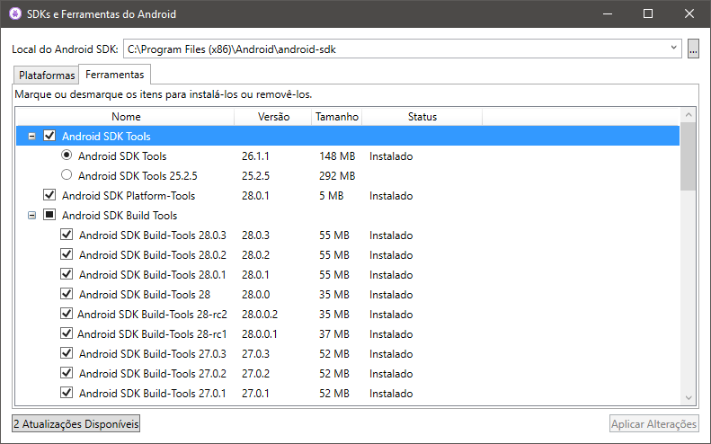This screenshot has height=444, width=711.
Task: Uncheck Build-Tools 28-rc2 checkbox
Action: (67, 314)
